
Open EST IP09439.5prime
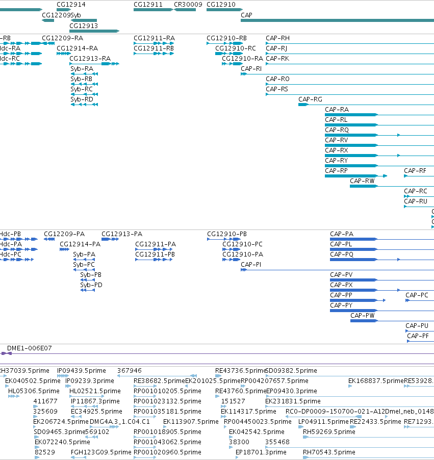pos(81,371)
